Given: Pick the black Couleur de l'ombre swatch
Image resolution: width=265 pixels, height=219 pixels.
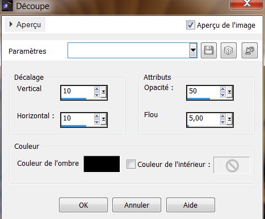Looking at the screenshot, I should point(102,164).
